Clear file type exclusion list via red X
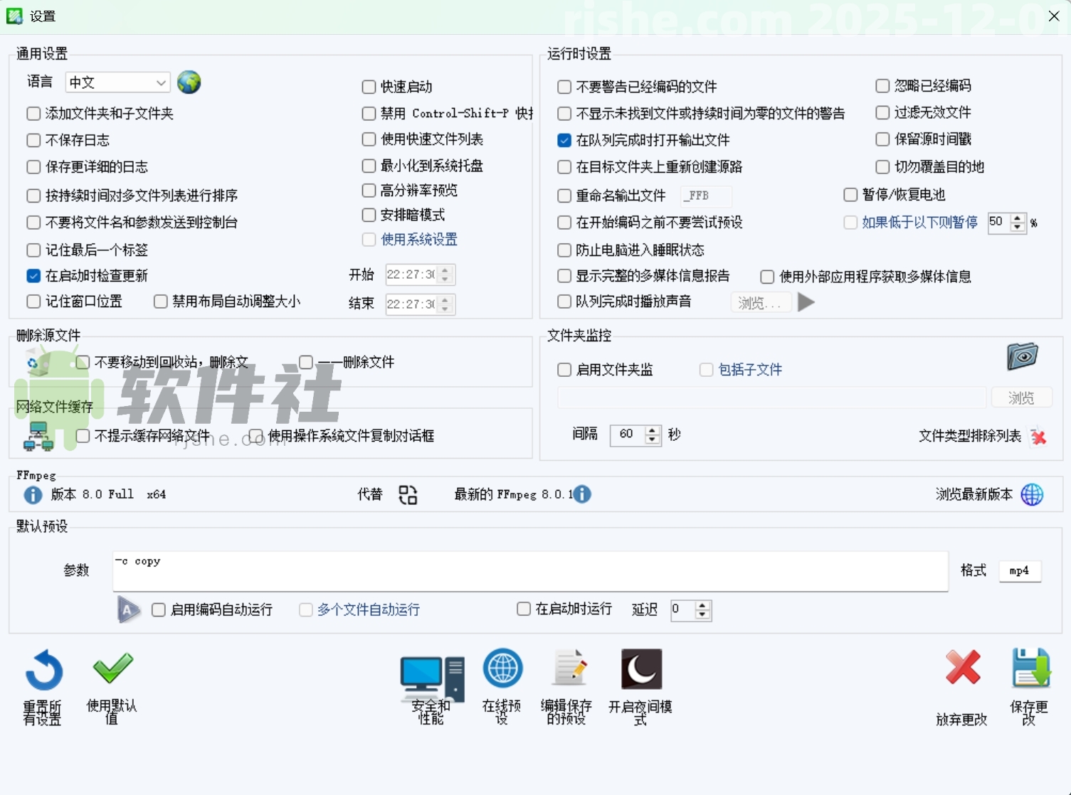The height and width of the screenshot is (795, 1071). [x=1038, y=437]
